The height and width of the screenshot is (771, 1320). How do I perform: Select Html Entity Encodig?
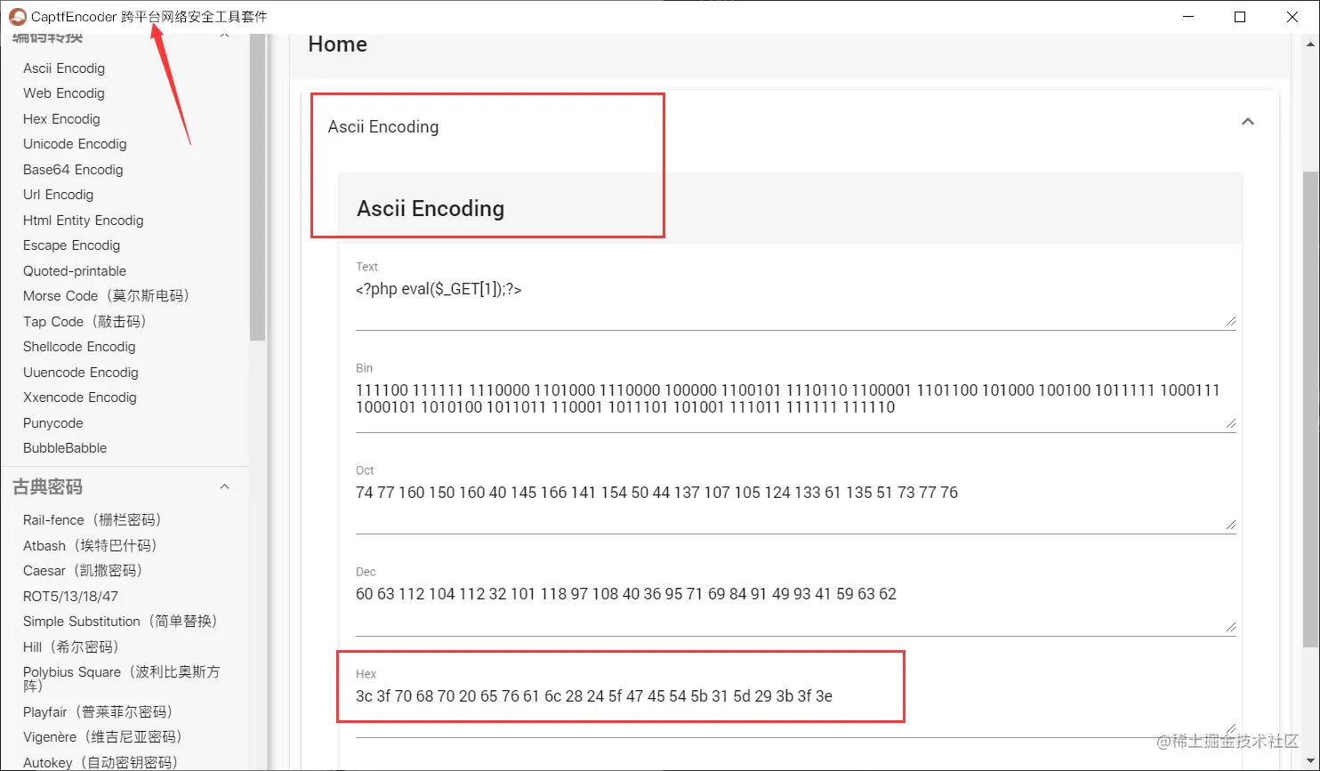pyautogui.click(x=84, y=221)
